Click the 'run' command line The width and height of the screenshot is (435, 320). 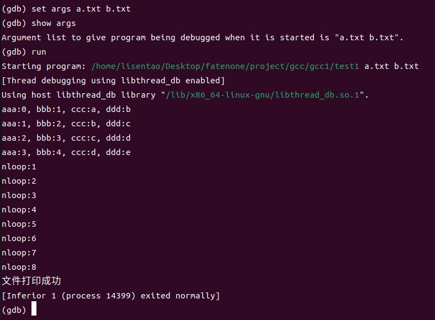click(24, 52)
